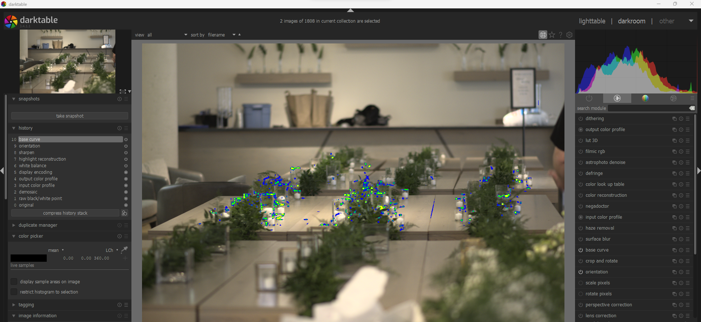Open presets menu for history panel

(126, 128)
